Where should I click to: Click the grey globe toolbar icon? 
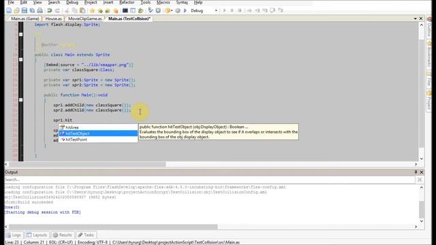[178, 11]
